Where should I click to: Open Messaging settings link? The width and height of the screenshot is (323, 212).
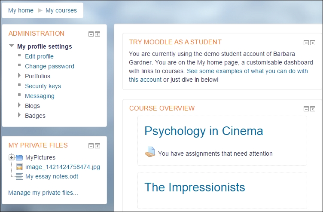click(x=40, y=96)
